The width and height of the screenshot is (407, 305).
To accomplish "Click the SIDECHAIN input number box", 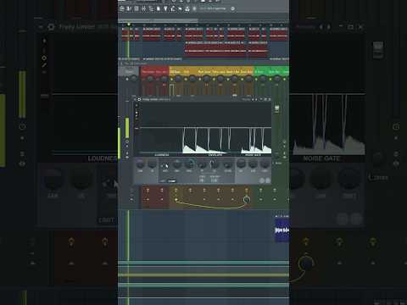I will pos(214,180).
